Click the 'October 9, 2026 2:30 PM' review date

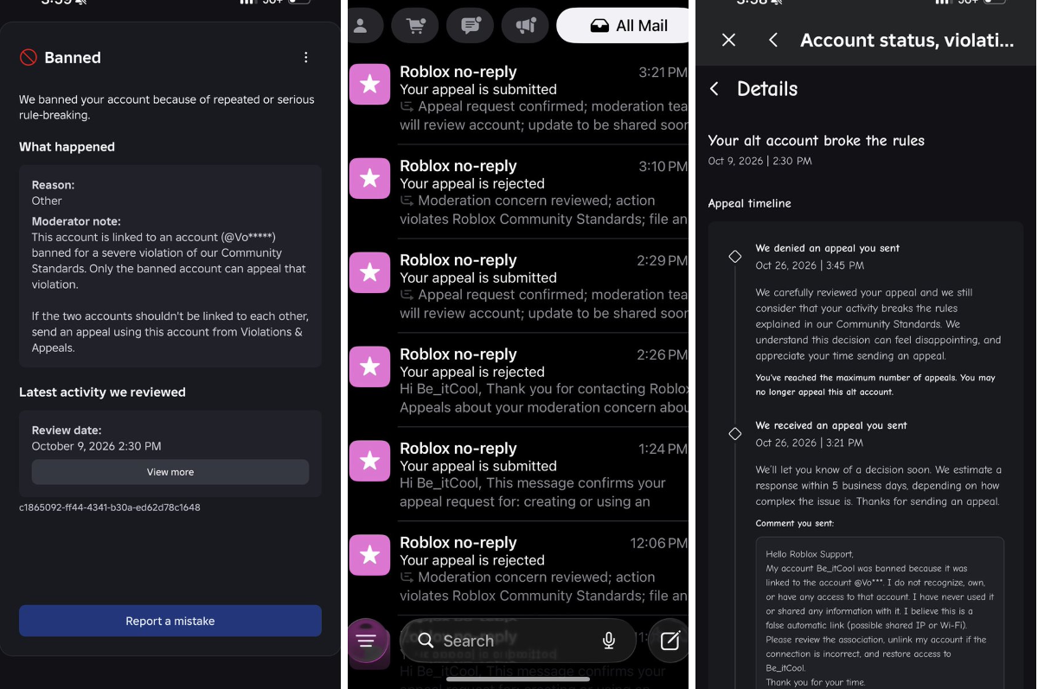[97, 446]
